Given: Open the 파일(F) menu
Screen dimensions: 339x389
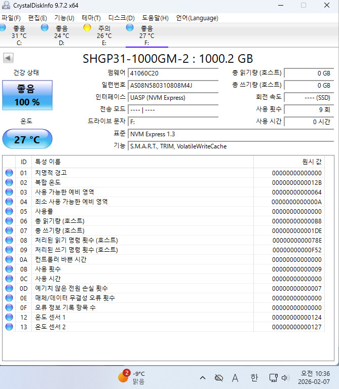Looking at the screenshot, I should (11, 18).
